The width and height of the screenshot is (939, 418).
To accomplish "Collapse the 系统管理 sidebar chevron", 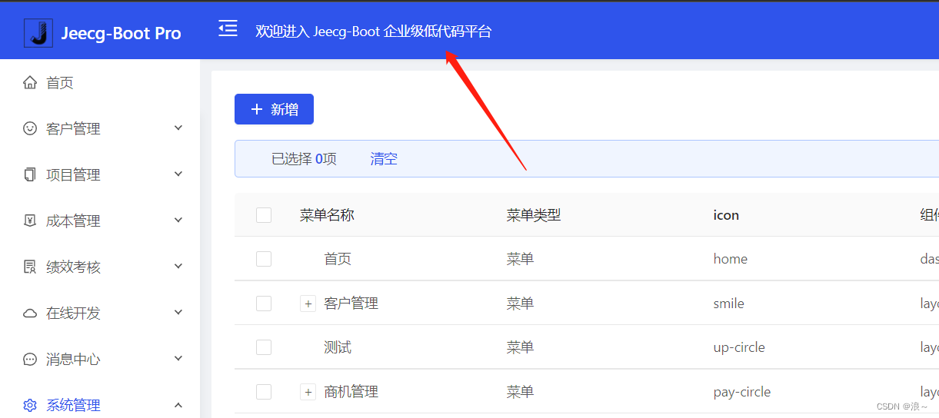I will click(x=178, y=405).
